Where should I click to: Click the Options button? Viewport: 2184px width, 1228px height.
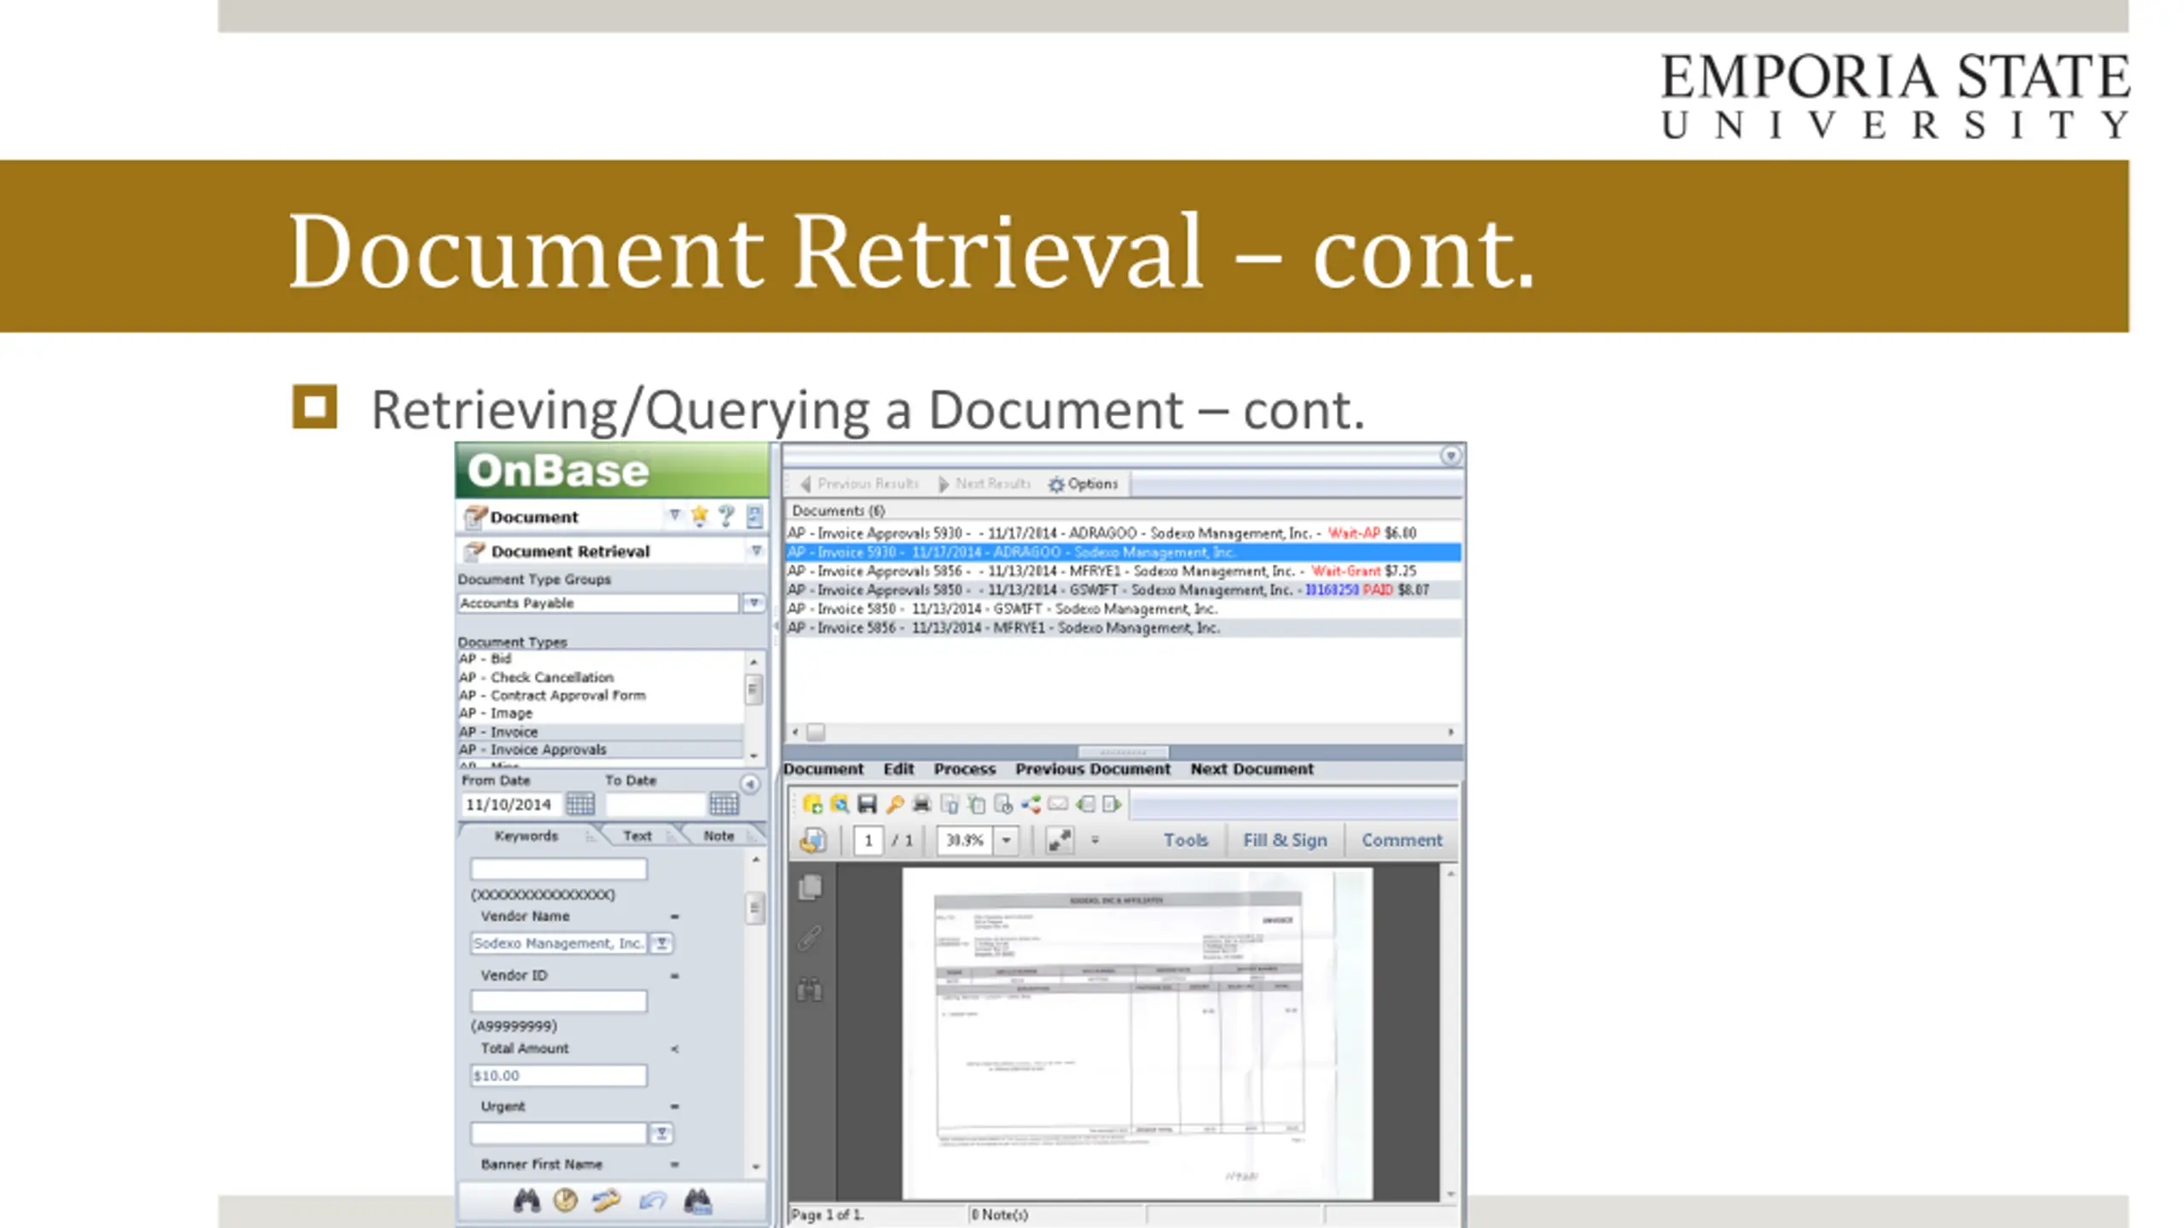pyautogui.click(x=1083, y=484)
